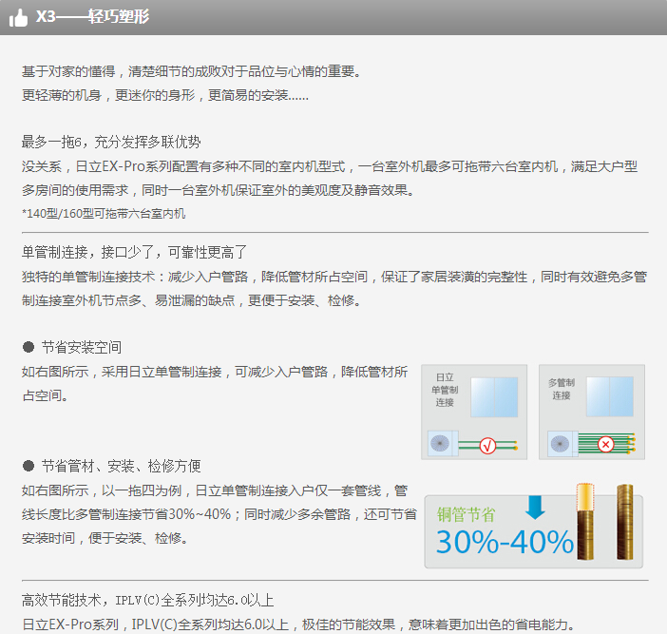Click the bullet dot beside 节省管材、安装、检修方便
667x634 pixels.
(29, 466)
